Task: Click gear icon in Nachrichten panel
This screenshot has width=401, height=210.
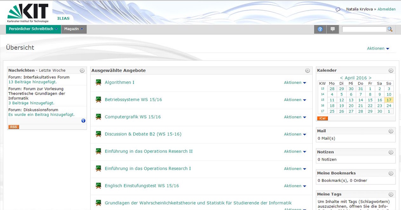Action: tap(82, 71)
